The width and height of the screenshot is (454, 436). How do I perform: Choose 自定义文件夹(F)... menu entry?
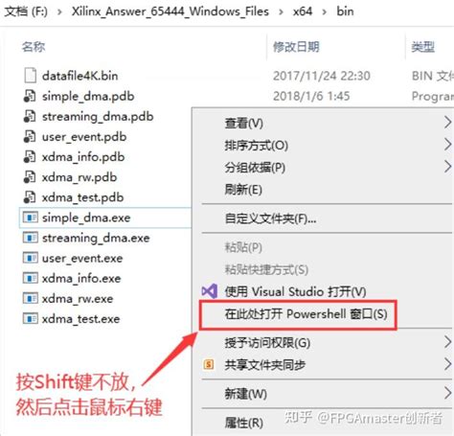click(x=270, y=218)
